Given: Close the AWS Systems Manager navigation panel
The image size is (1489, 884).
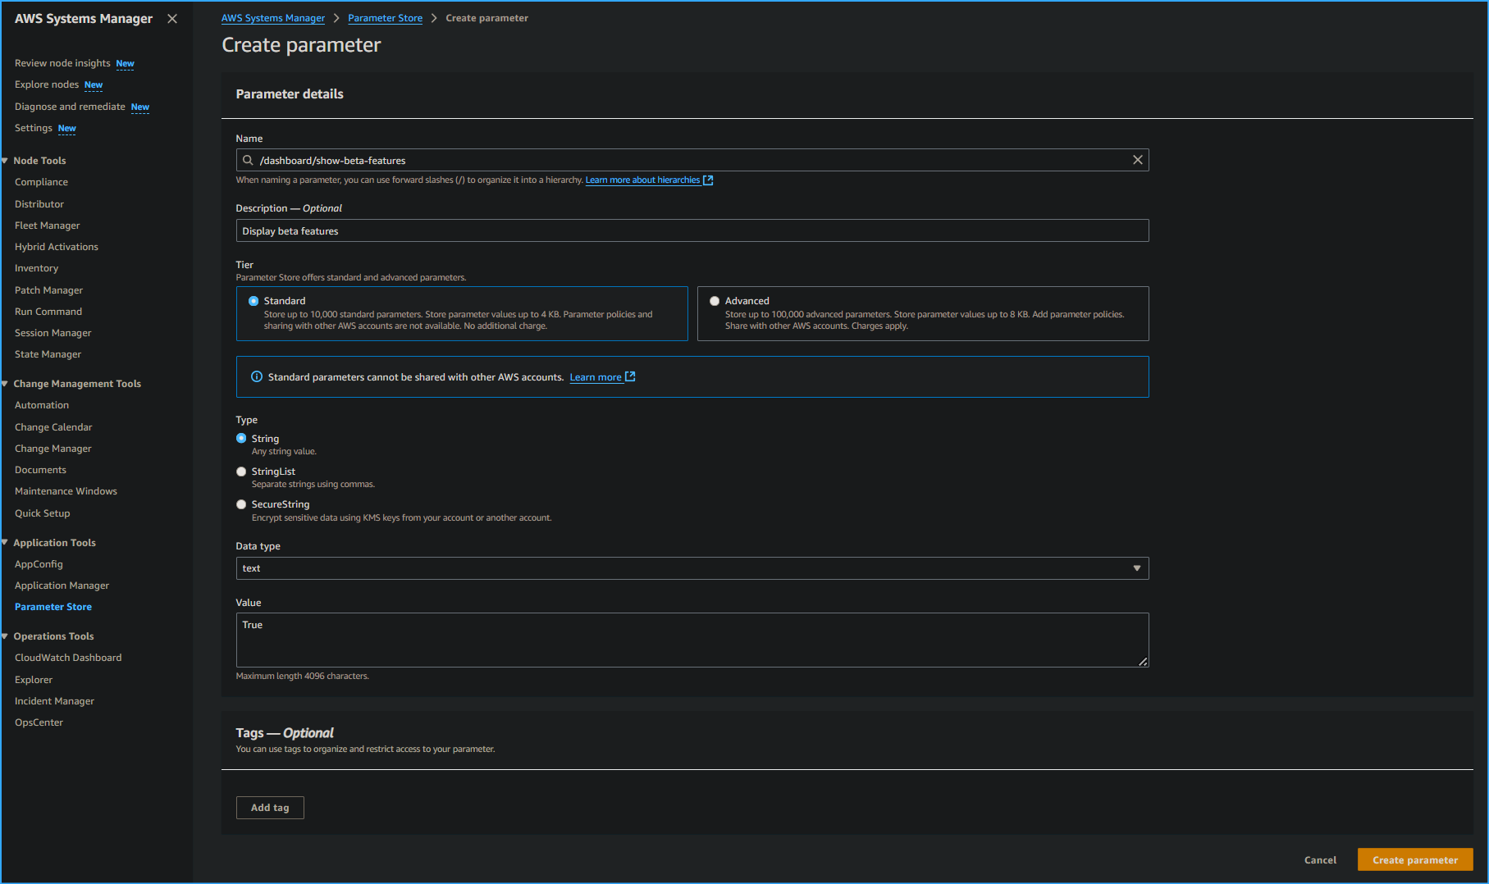Looking at the screenshot, I should [x=171, y=18].
